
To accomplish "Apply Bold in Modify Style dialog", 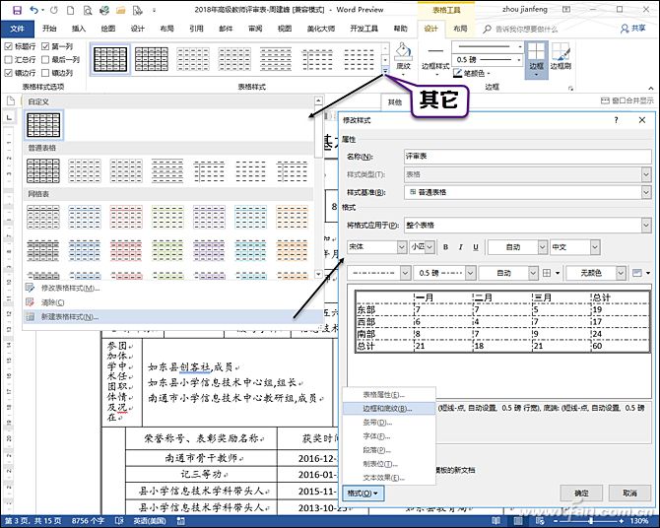I will point(445,247).
